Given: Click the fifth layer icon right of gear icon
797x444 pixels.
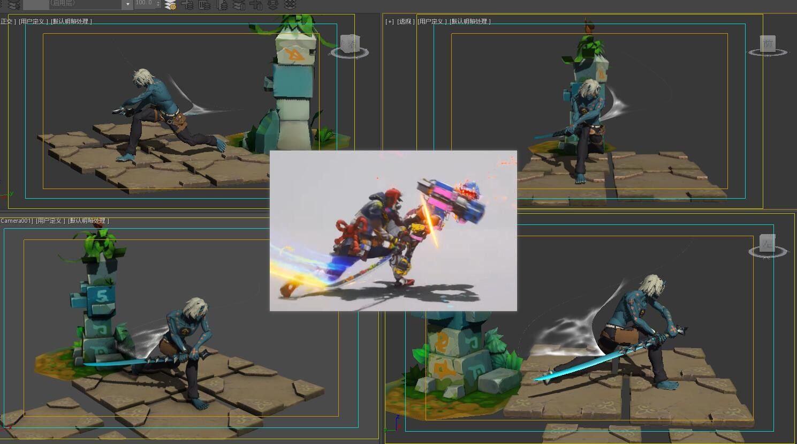Looking at the screenshot, I should point(256,5).
